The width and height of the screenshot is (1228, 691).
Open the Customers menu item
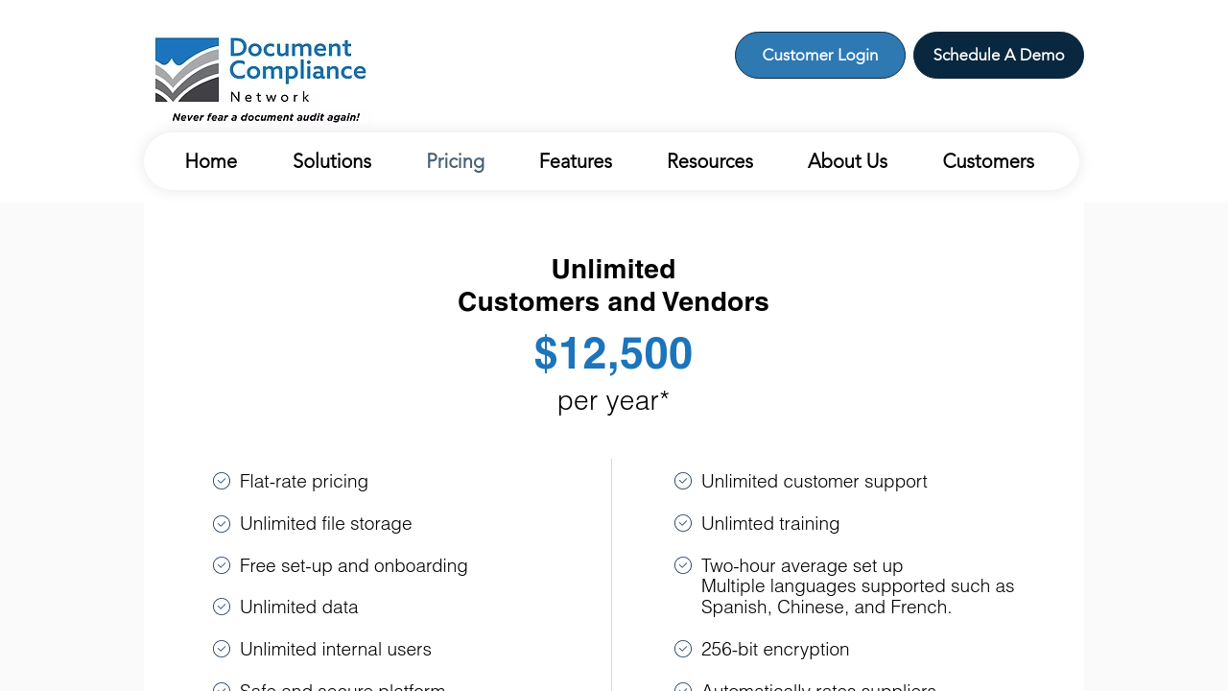(988, 161)
